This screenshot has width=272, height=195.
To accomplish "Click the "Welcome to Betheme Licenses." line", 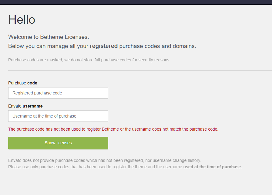I will (49, 37).
